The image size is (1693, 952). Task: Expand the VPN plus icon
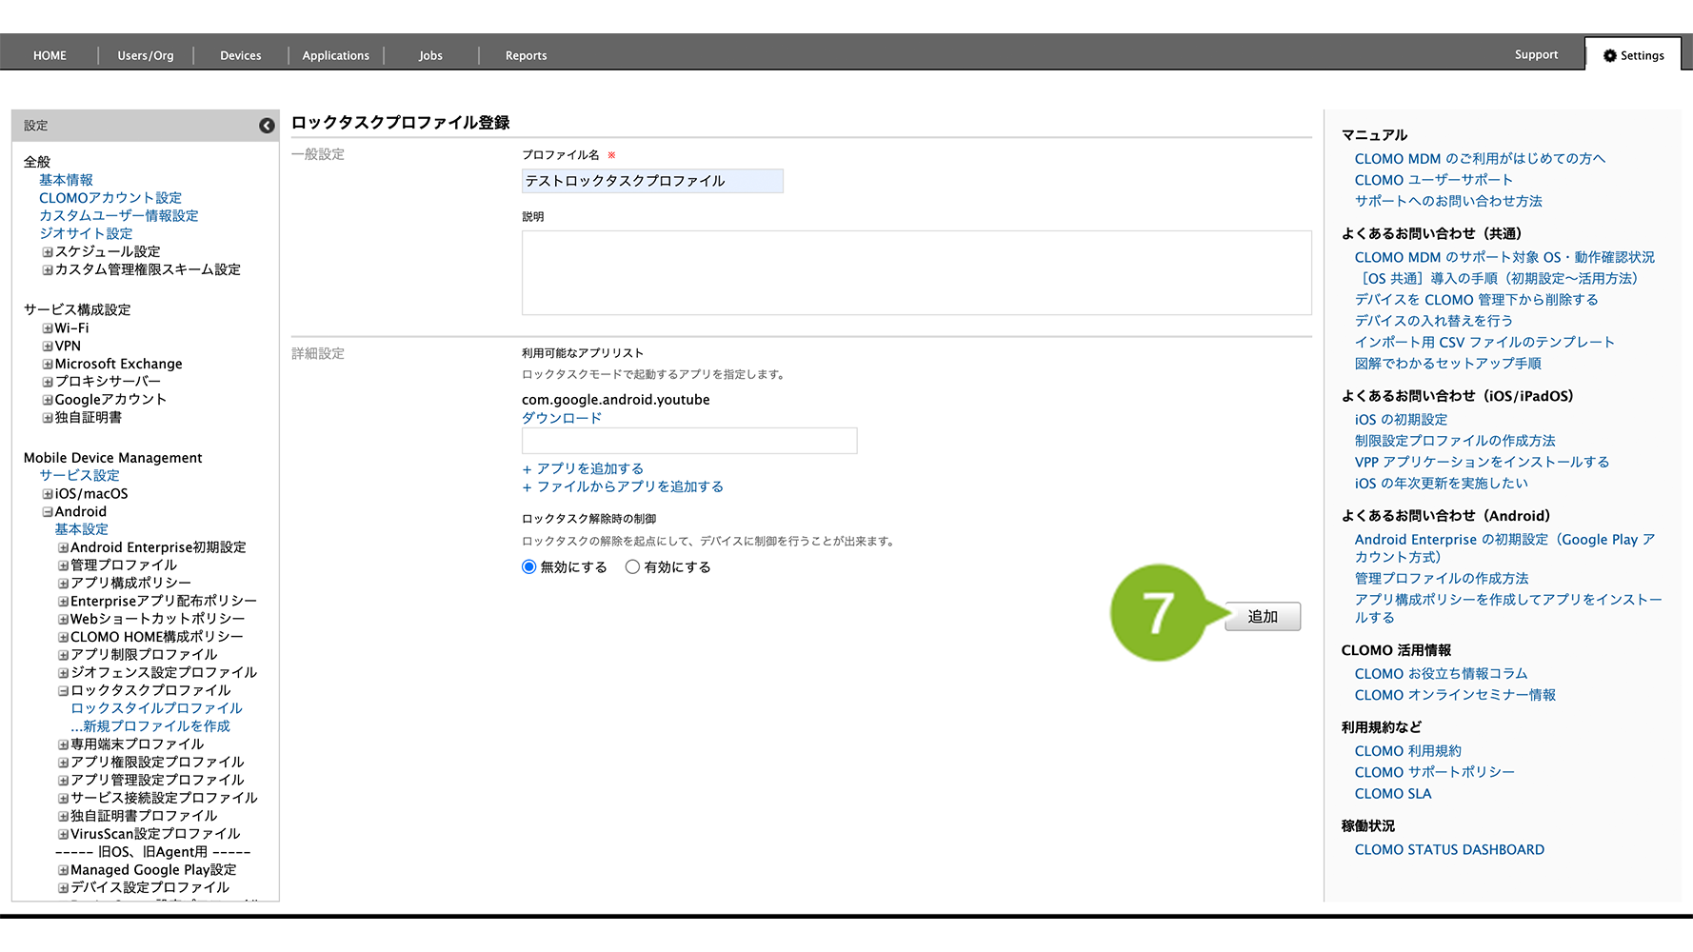pyautogui.click(x=48, y=347)
